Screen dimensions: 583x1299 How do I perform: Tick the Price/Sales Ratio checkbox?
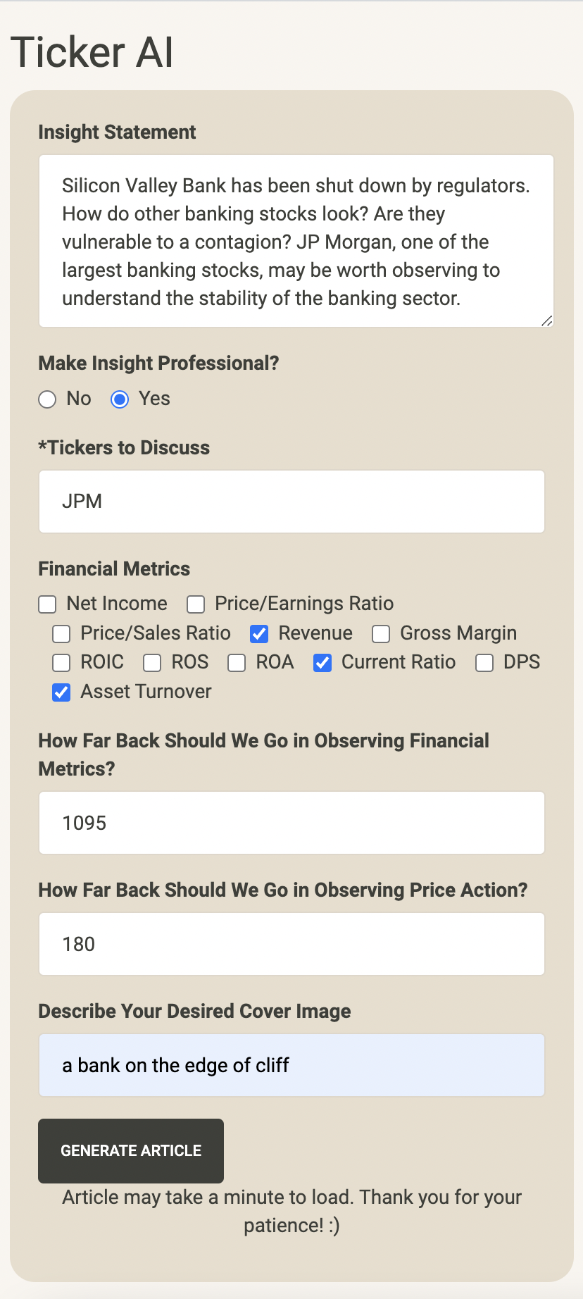tap(61, 634)
